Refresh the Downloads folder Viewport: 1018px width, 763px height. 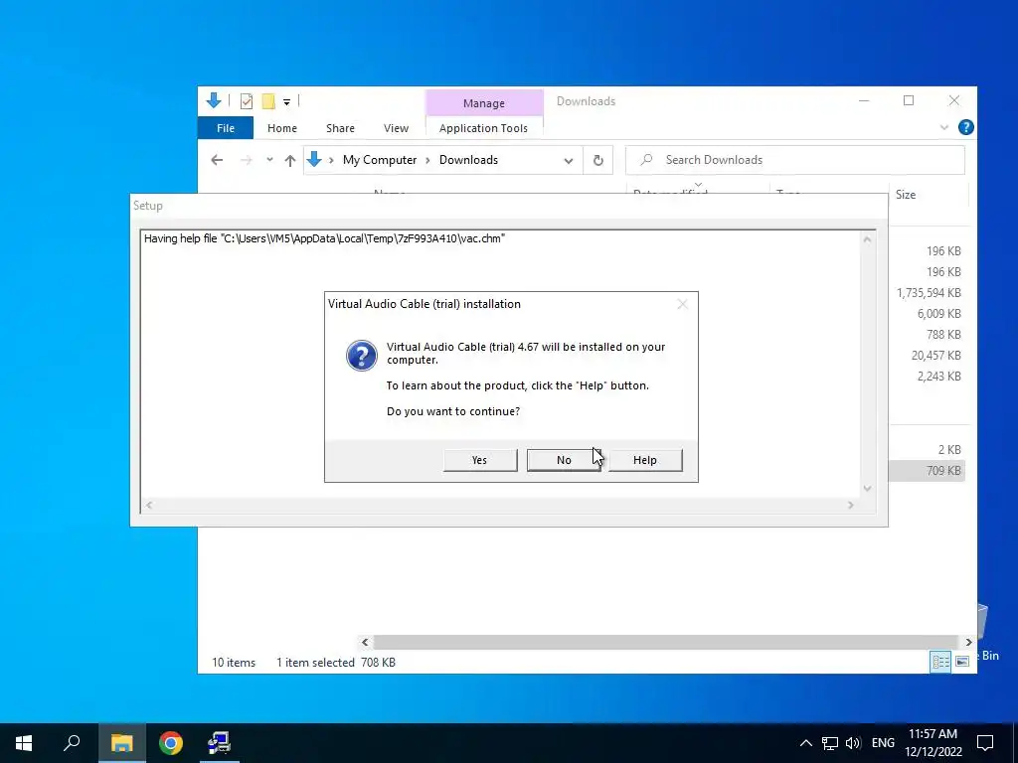(x=597, y=160)
